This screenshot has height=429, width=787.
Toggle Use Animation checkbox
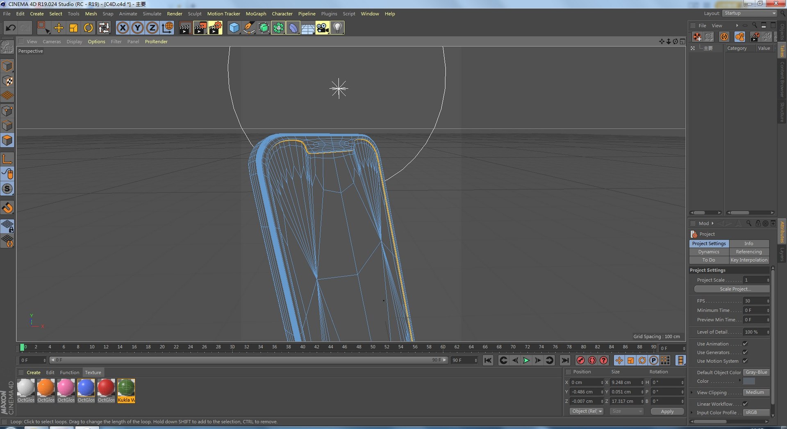(x=745, y=344)
